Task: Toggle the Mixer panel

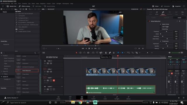Action: tap(155, 6)
